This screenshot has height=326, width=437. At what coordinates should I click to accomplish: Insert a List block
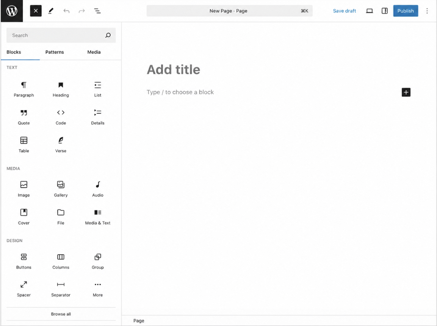pyautogui.click(x=97, y=89)
